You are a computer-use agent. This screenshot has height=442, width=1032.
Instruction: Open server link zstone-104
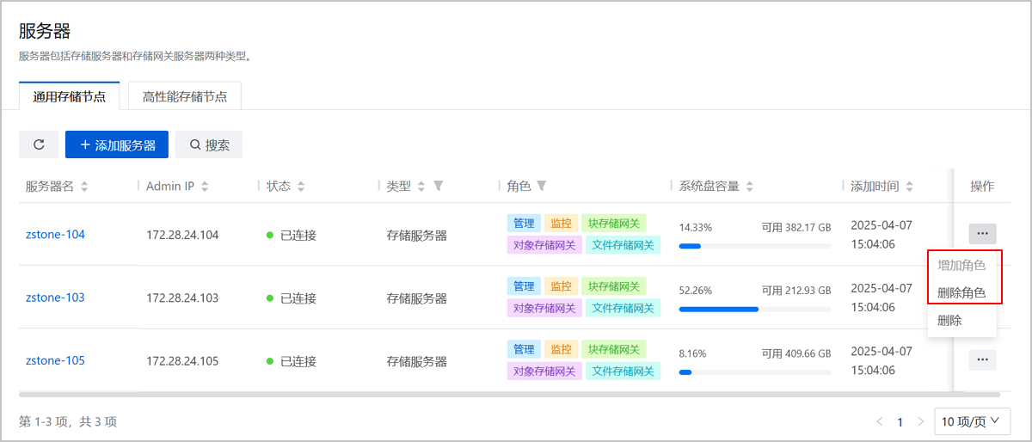click(55, 234)
